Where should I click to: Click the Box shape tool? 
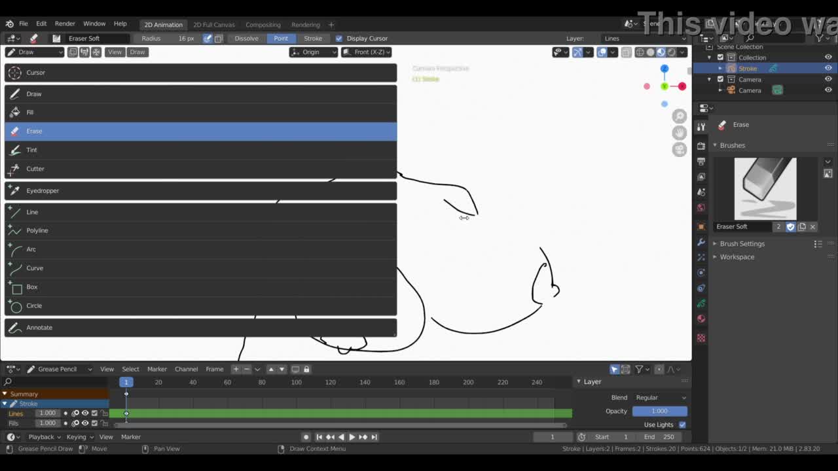pos(32,287)
